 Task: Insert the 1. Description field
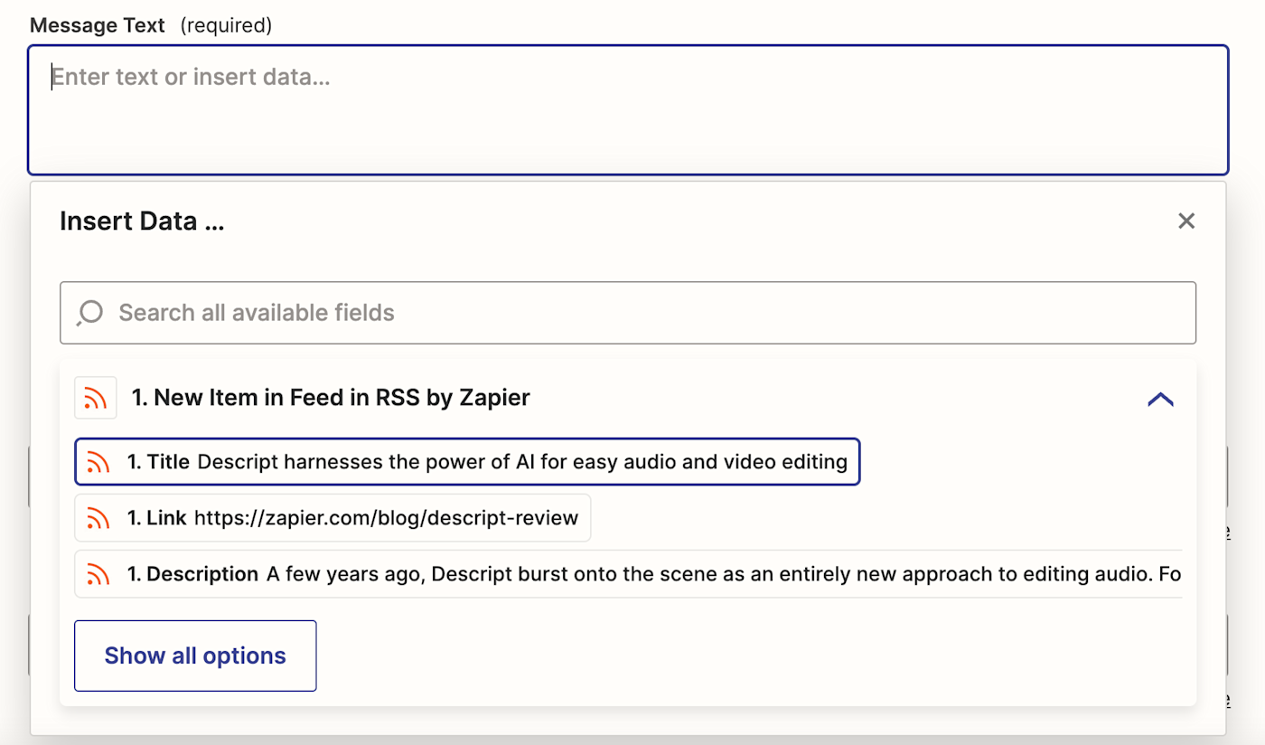[628, 574]
